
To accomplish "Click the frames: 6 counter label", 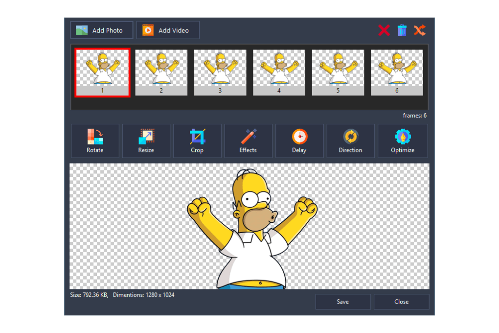I will point(413,115).
